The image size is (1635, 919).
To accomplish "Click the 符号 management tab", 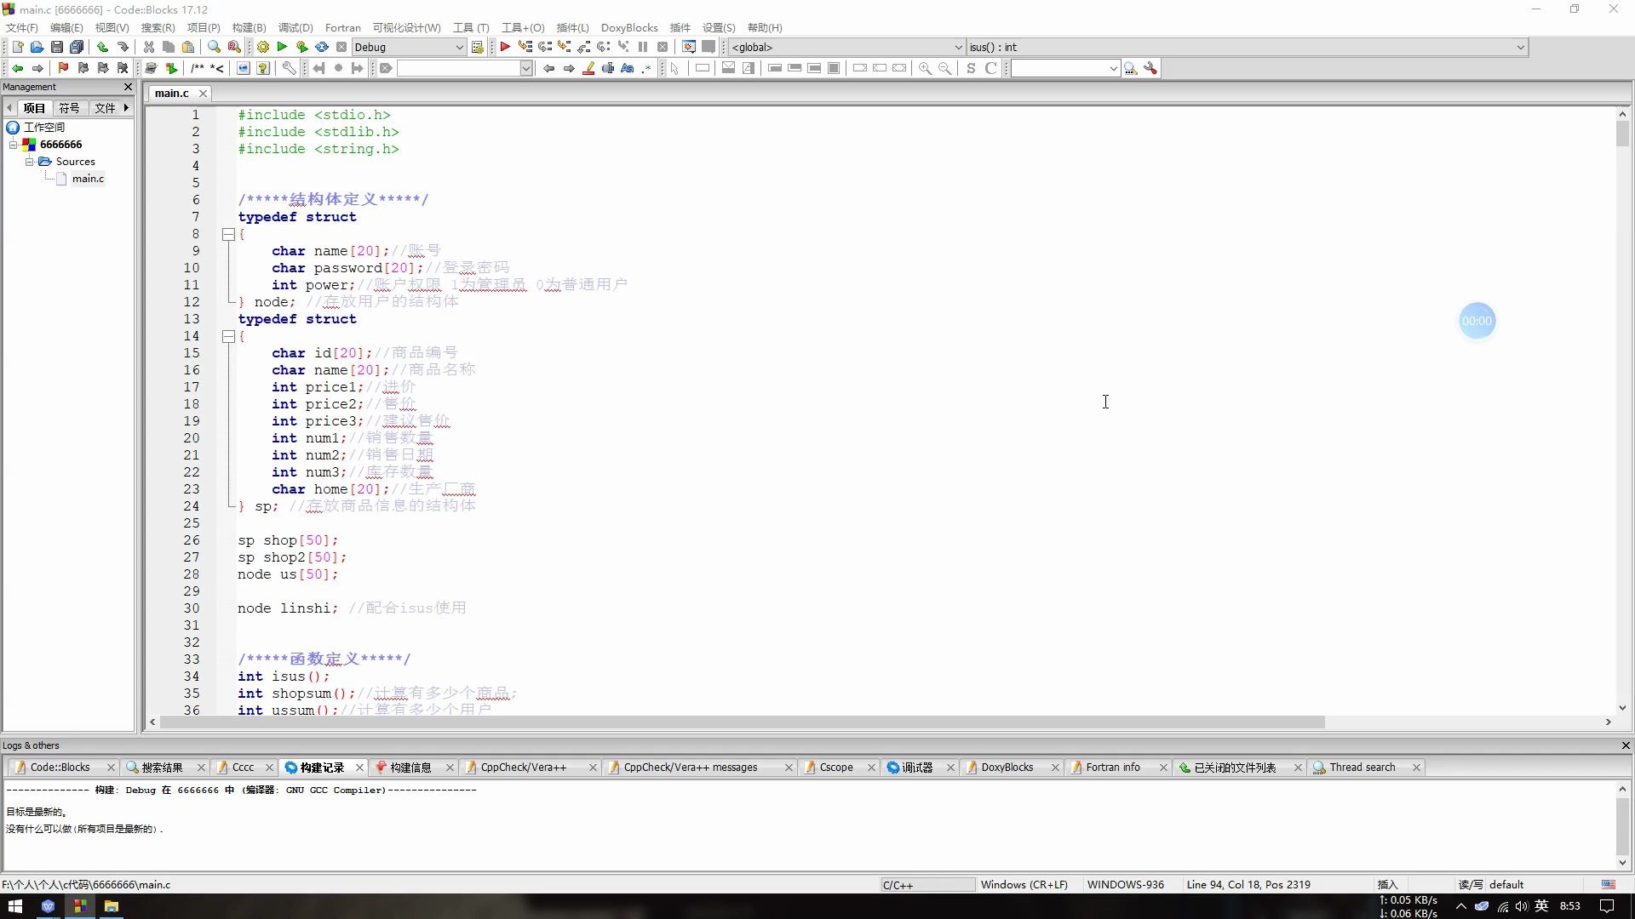I will [69, 108].
